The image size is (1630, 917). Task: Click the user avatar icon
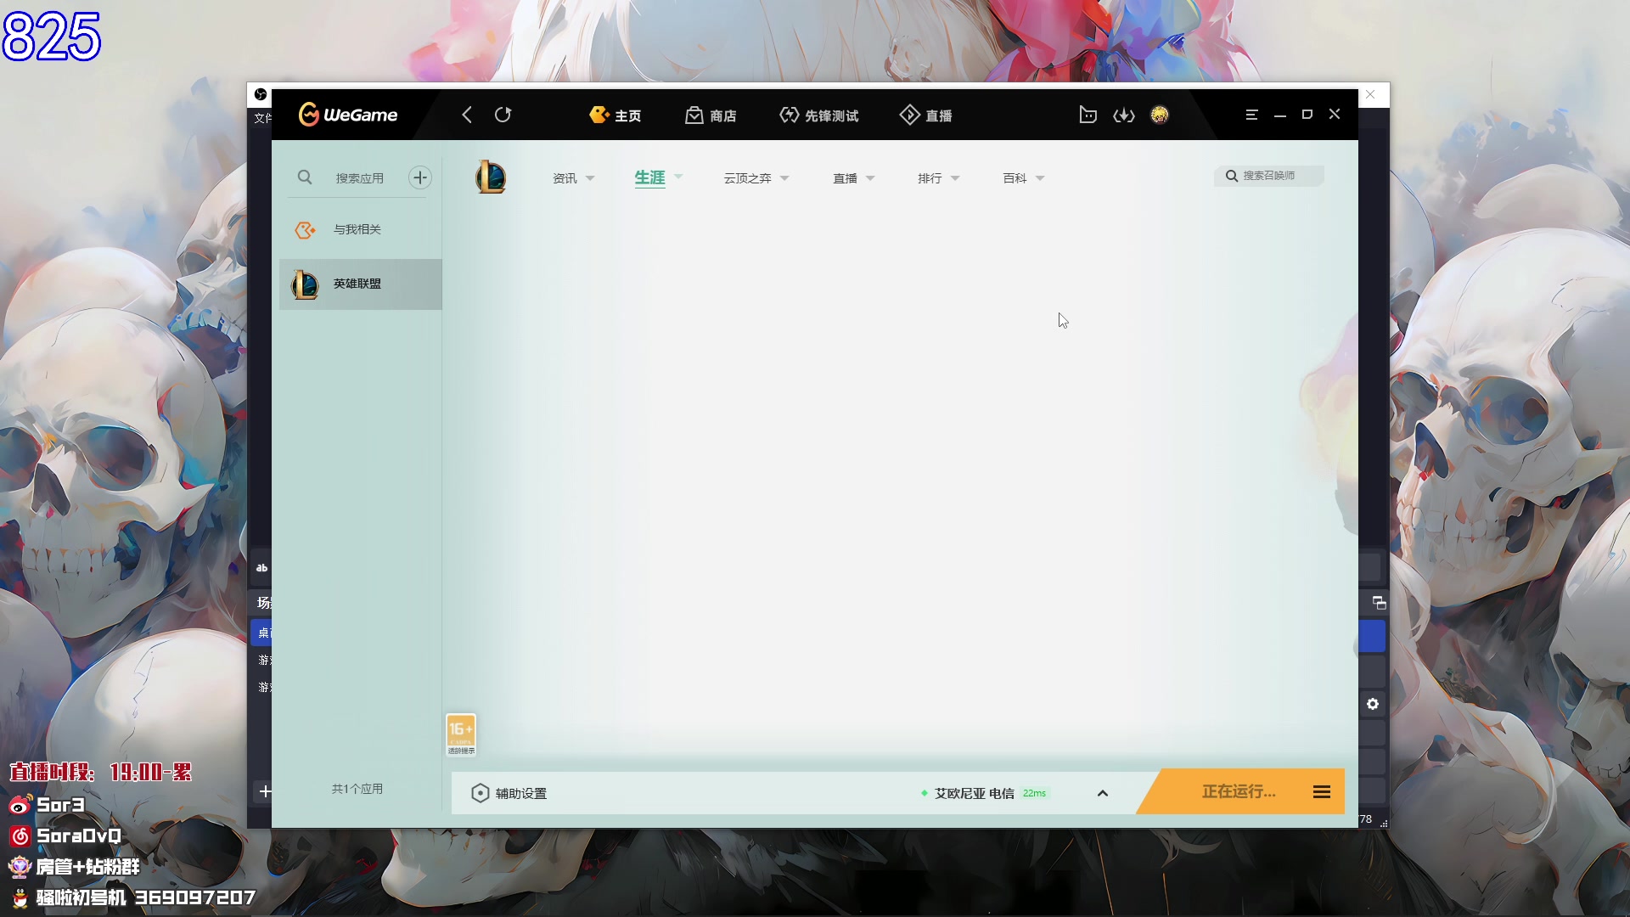(x=1160, y=115)
